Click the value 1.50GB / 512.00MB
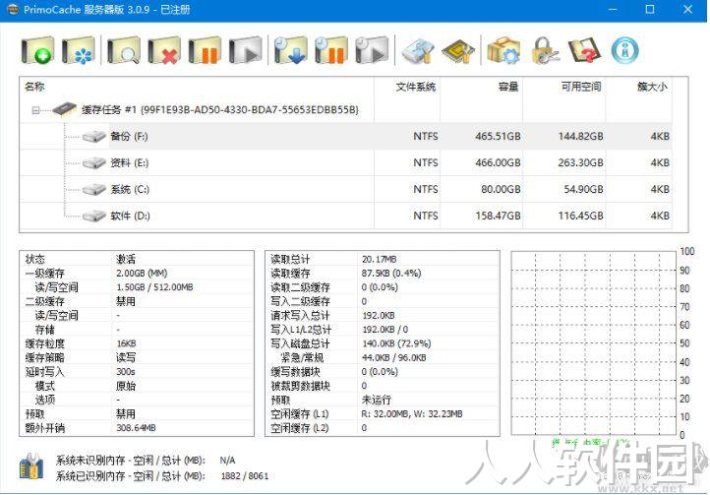Viewport: 710px width, 495px height. point(154,287)
